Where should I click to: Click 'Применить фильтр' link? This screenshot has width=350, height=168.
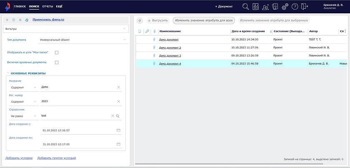[48, 20]
